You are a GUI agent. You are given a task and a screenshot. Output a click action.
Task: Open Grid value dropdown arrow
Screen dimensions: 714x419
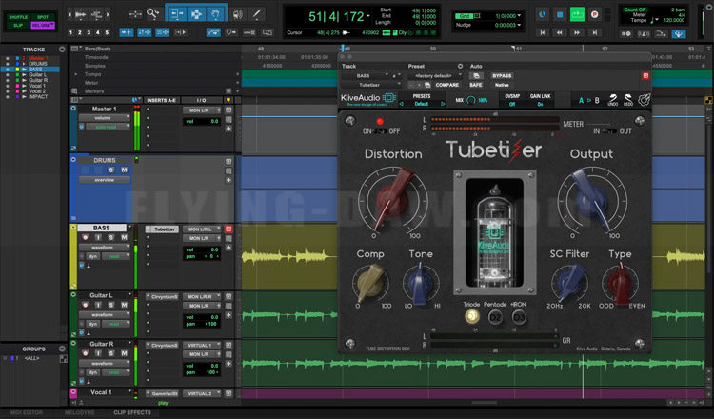519,16
